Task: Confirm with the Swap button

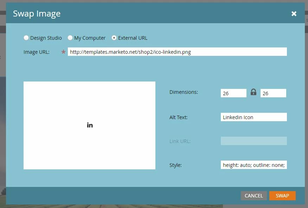Action: click(x=282, y=196)
